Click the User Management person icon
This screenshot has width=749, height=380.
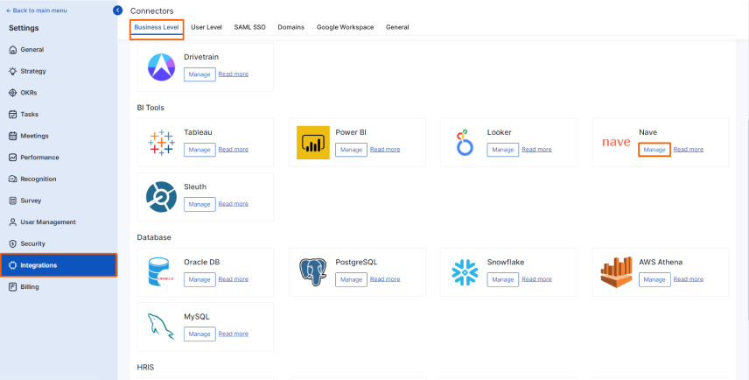click(x=13, y=222)
